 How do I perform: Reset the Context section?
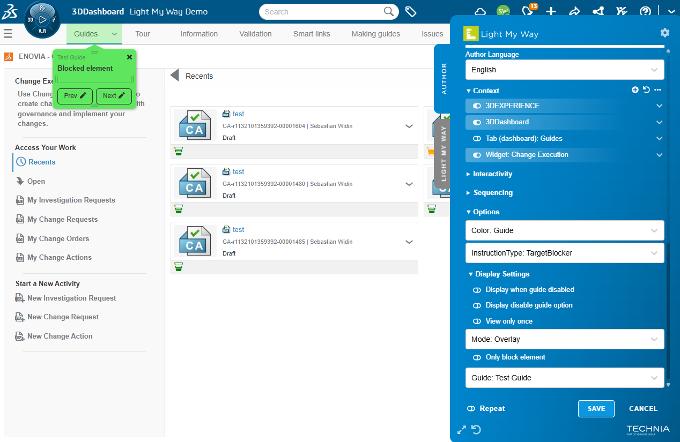(x=646, y=90)
